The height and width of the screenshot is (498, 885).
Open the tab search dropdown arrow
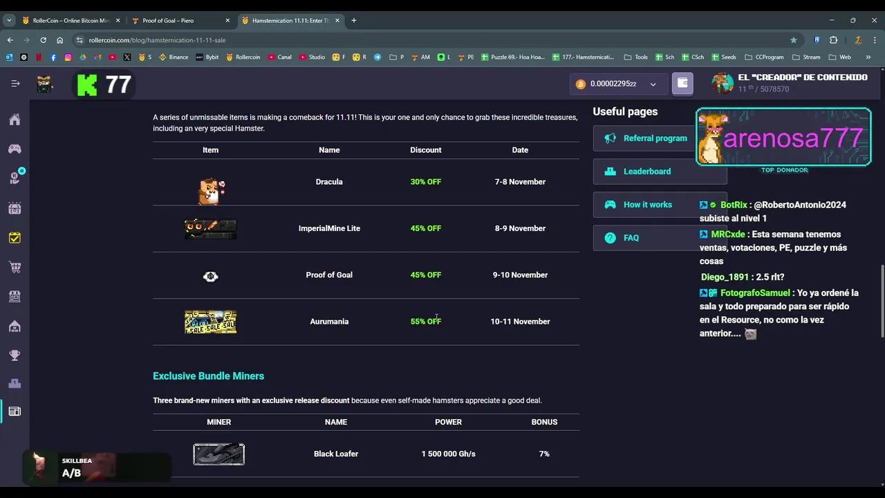pos(9,21)
